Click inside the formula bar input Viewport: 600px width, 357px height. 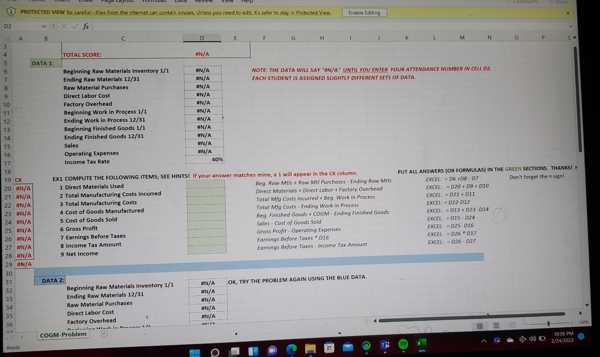click(329, 26)
